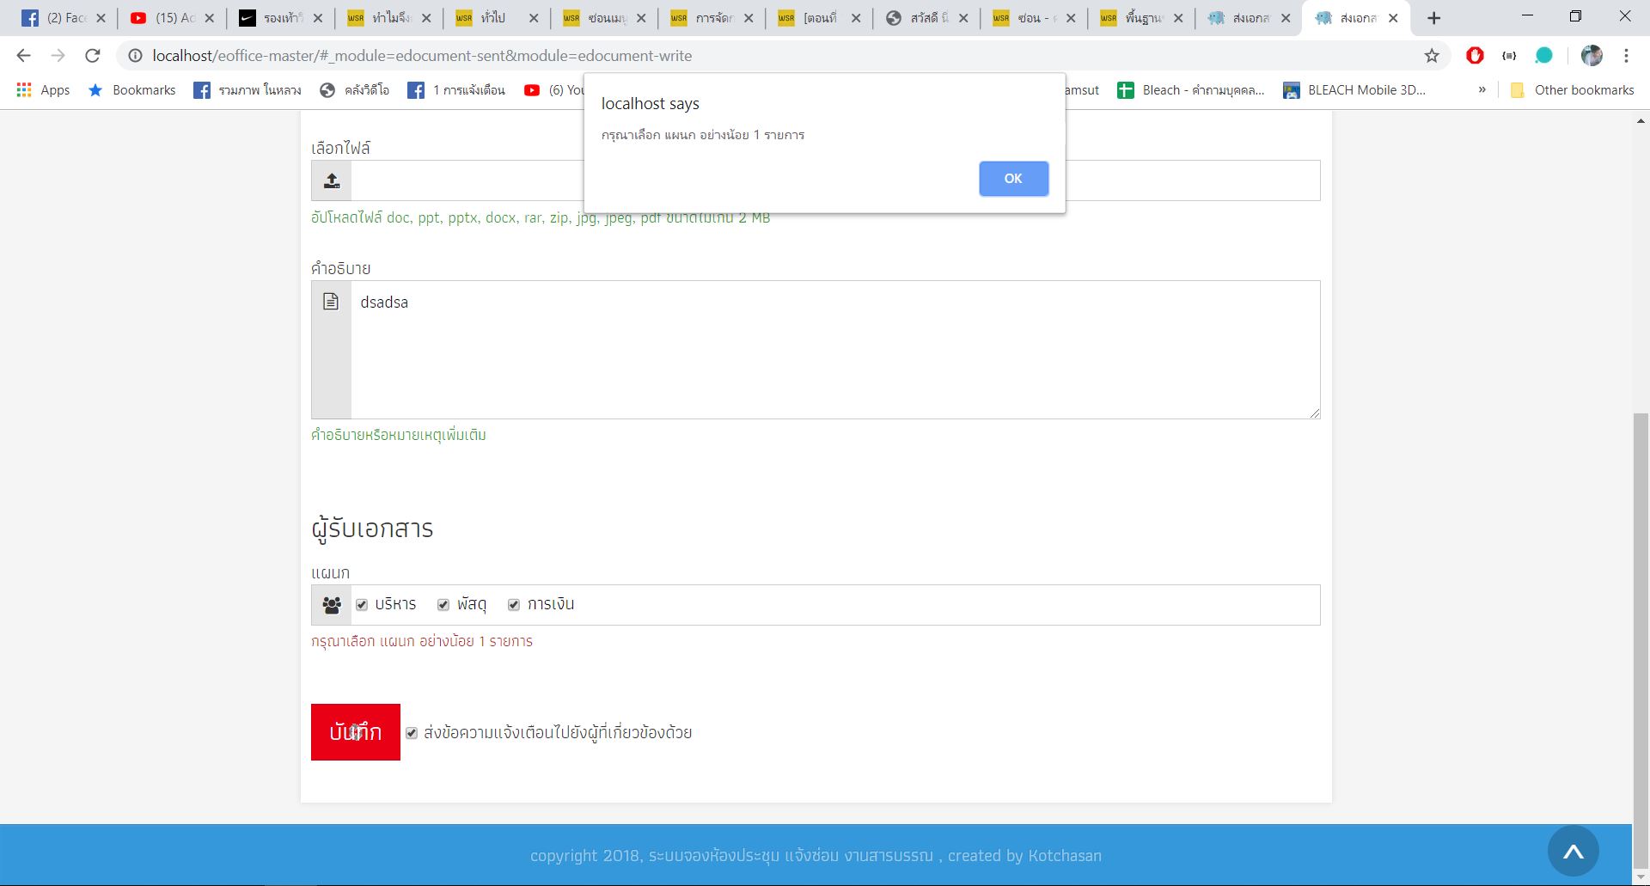The image size is (1650, 886).
Task: Open the Other bookmarks folder
Action: (x=1572, y=90)
